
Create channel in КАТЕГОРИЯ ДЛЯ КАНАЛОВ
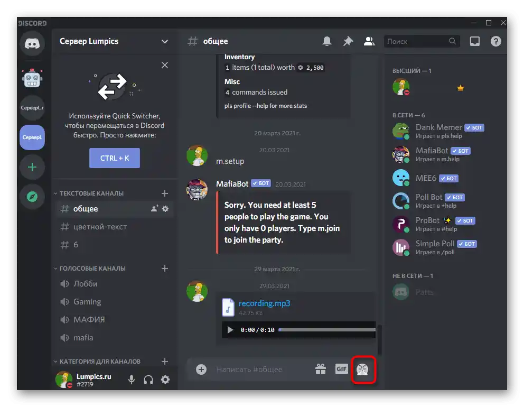coord(165,362)
